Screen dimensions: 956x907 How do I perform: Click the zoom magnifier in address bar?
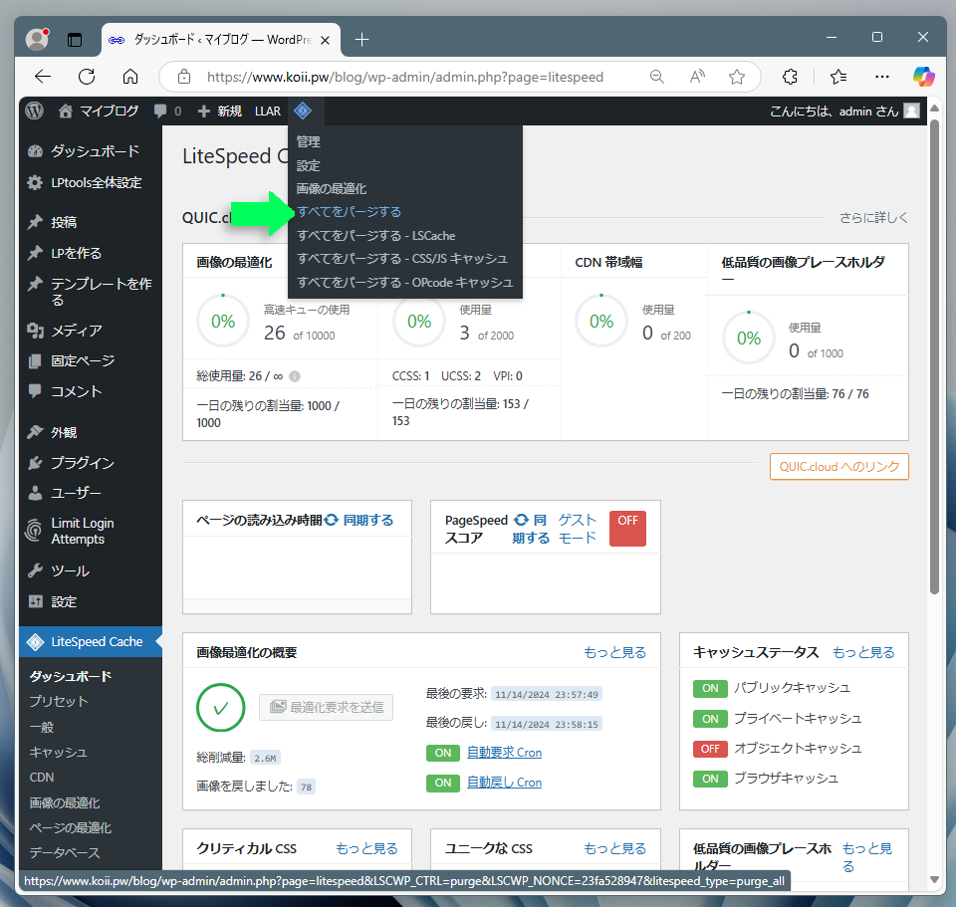tap(656, 77)
